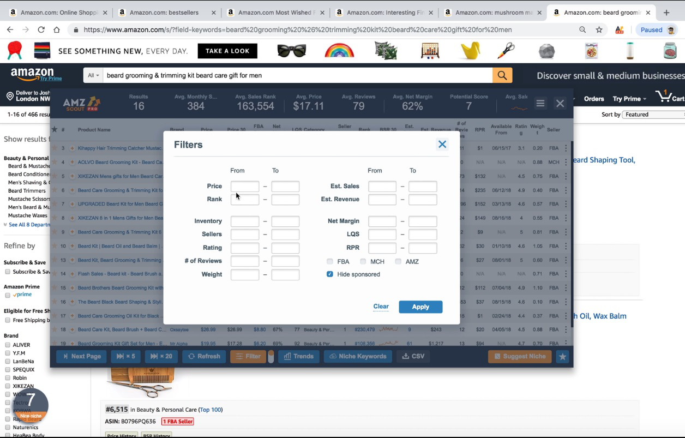Image resolution: width=685 pixels, height=438 pixels.
Task: Reload the page with the refresh icon
Action: [41, 30]
